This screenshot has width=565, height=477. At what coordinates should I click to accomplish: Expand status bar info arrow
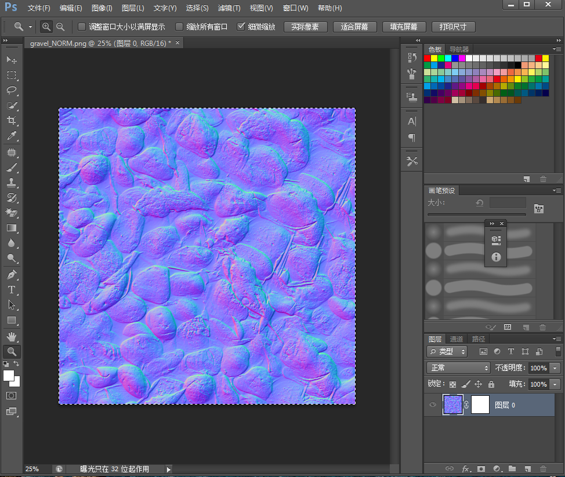[168, 469]
